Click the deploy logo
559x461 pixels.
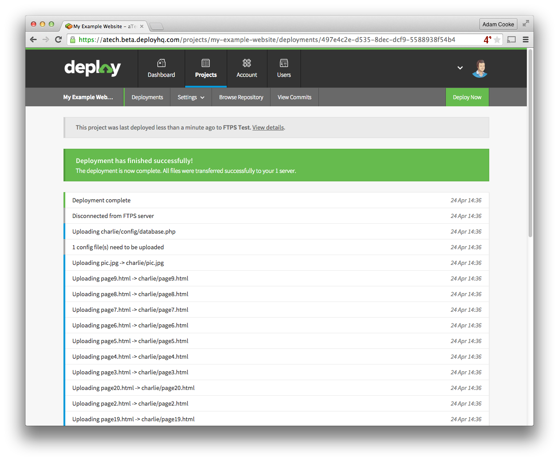pyautogui.click(x=93, y=68)
